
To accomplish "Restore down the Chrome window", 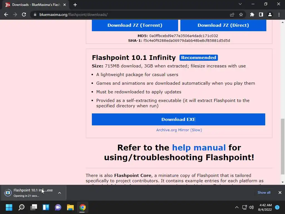I will pos(266,4).
